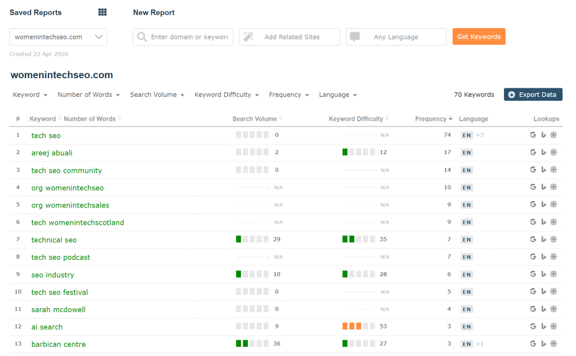Click the orange difficulty bar for 'ai search'

[352, 326]
